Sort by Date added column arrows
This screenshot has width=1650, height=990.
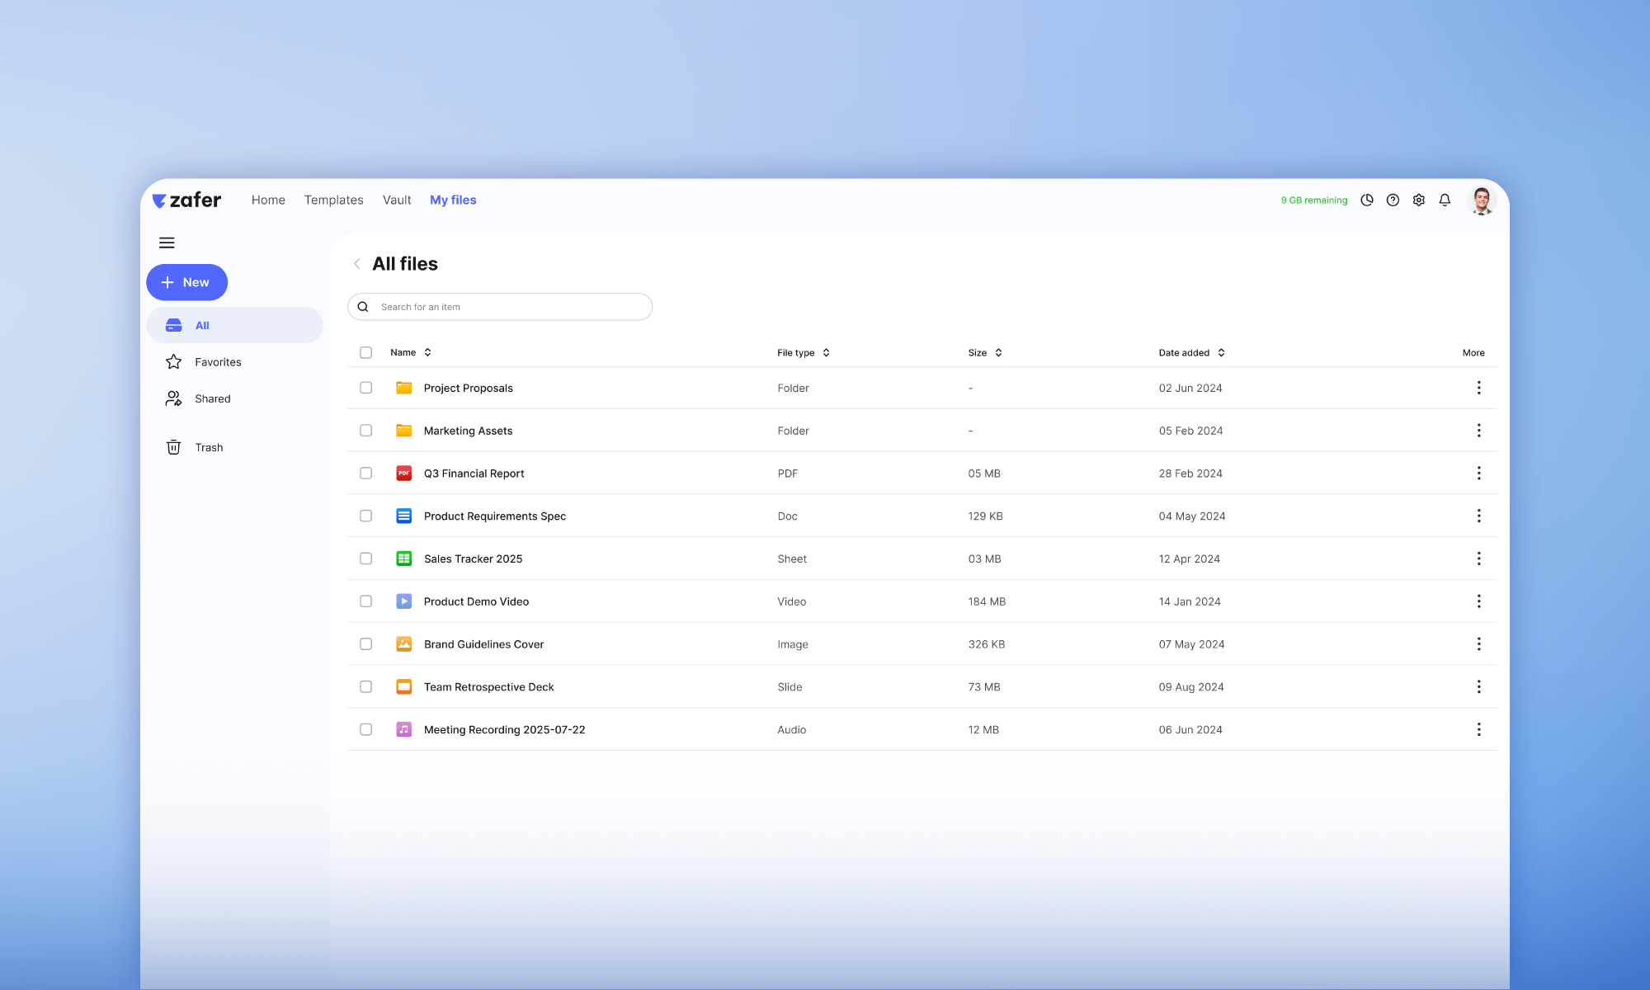click(x=1221, y=352)
